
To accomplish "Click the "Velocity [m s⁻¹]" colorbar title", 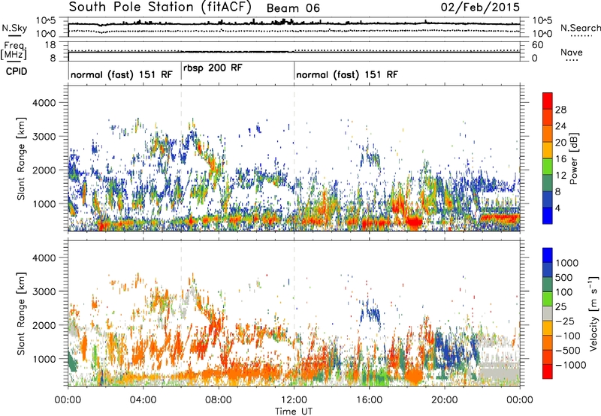I will [593, 313].
